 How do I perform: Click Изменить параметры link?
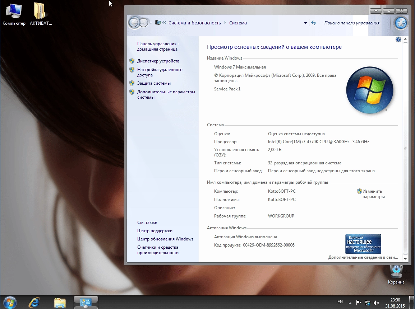click(x=373, y=194)
